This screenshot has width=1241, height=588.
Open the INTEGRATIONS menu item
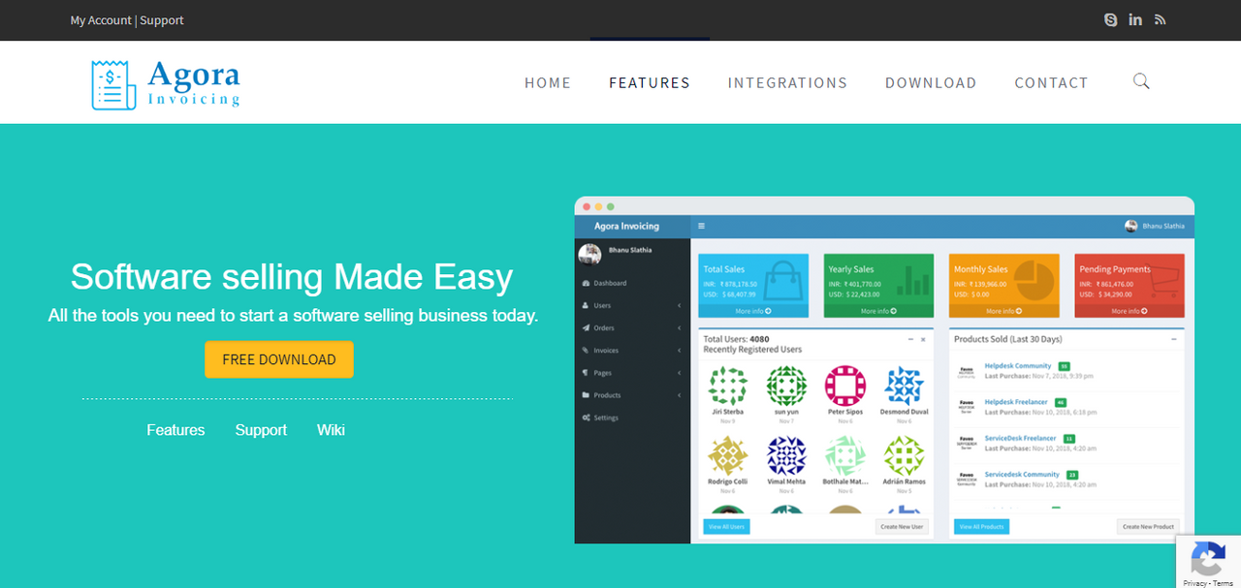tap(787, 83)
